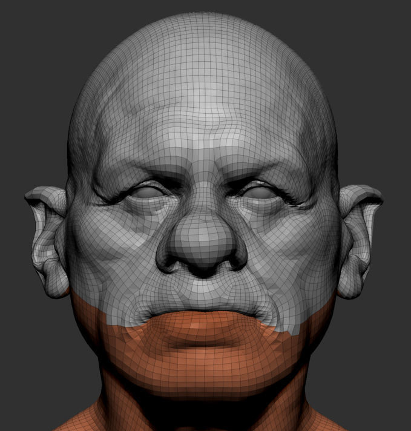Image resolution: width=411 pixels, height=431 pixels.
Task: Click the orange lower lip of the head
Action: 204,324
